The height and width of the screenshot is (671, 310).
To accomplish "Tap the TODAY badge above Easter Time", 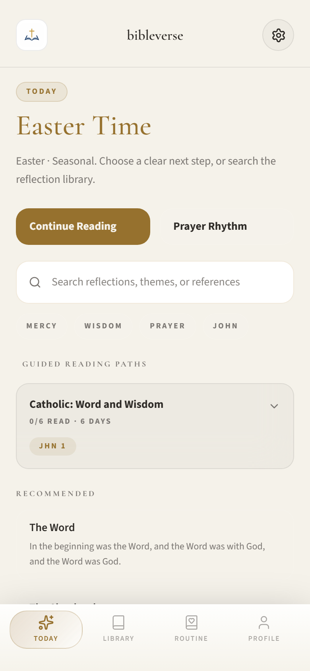I will click(x=41, y=91).
